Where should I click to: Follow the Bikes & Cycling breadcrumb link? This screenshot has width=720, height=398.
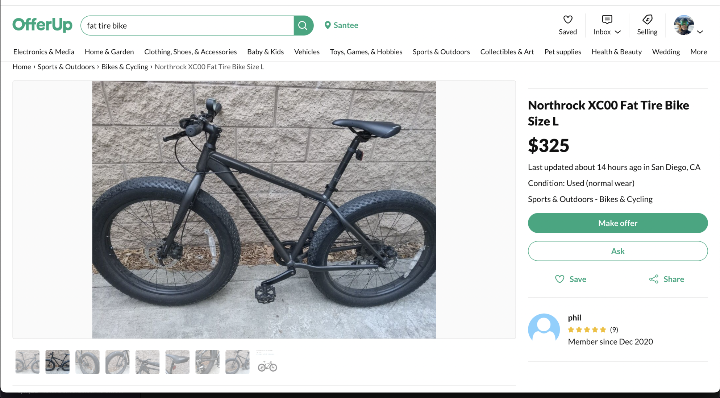coord(125,67)
